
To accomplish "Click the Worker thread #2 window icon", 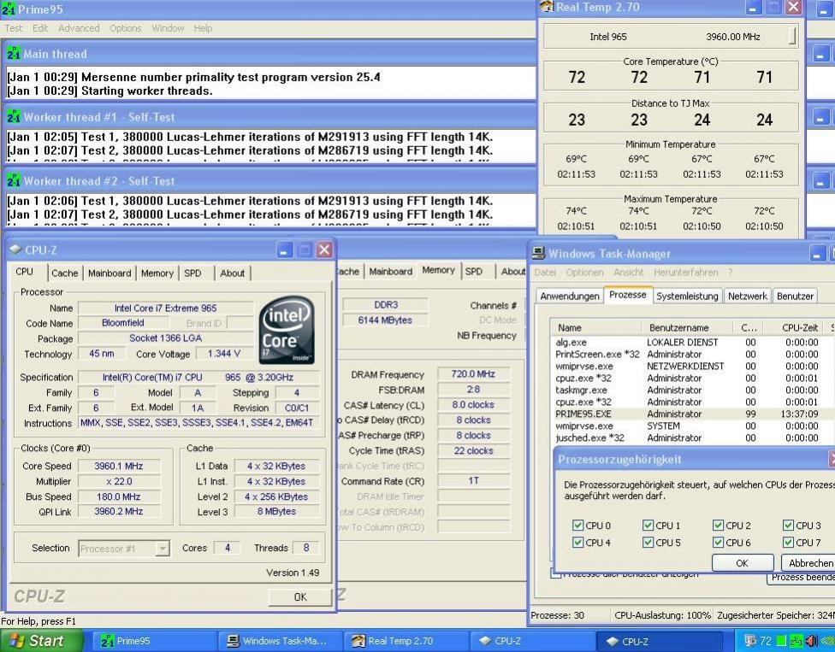I will point(14,181).
